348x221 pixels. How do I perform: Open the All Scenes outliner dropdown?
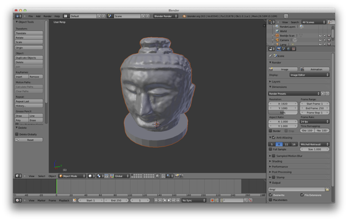(314, 22)
